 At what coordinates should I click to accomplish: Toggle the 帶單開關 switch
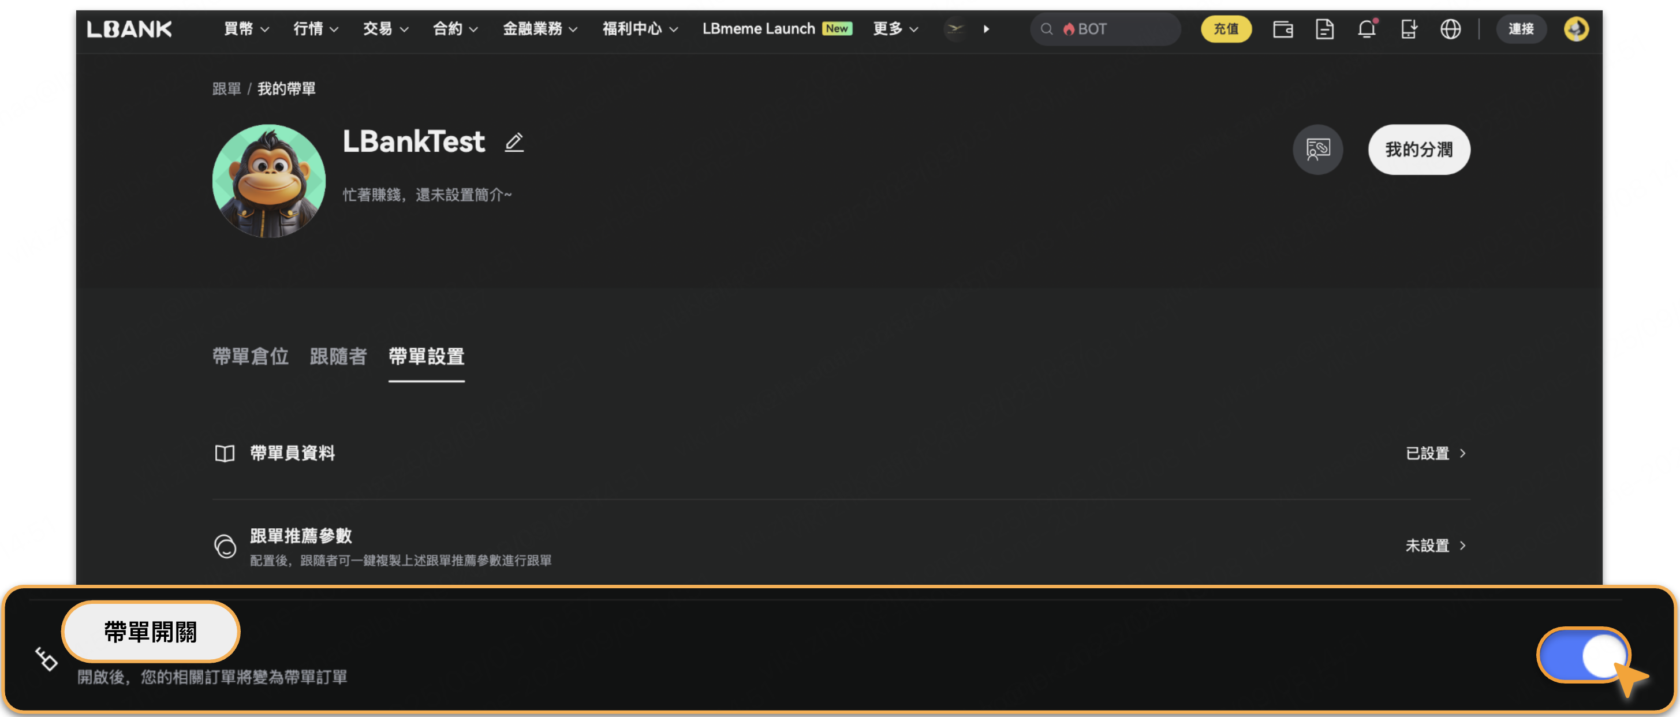tap(1583, 655)
